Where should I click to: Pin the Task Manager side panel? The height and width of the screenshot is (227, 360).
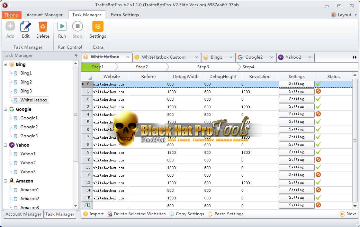click(x=76, y=56)
